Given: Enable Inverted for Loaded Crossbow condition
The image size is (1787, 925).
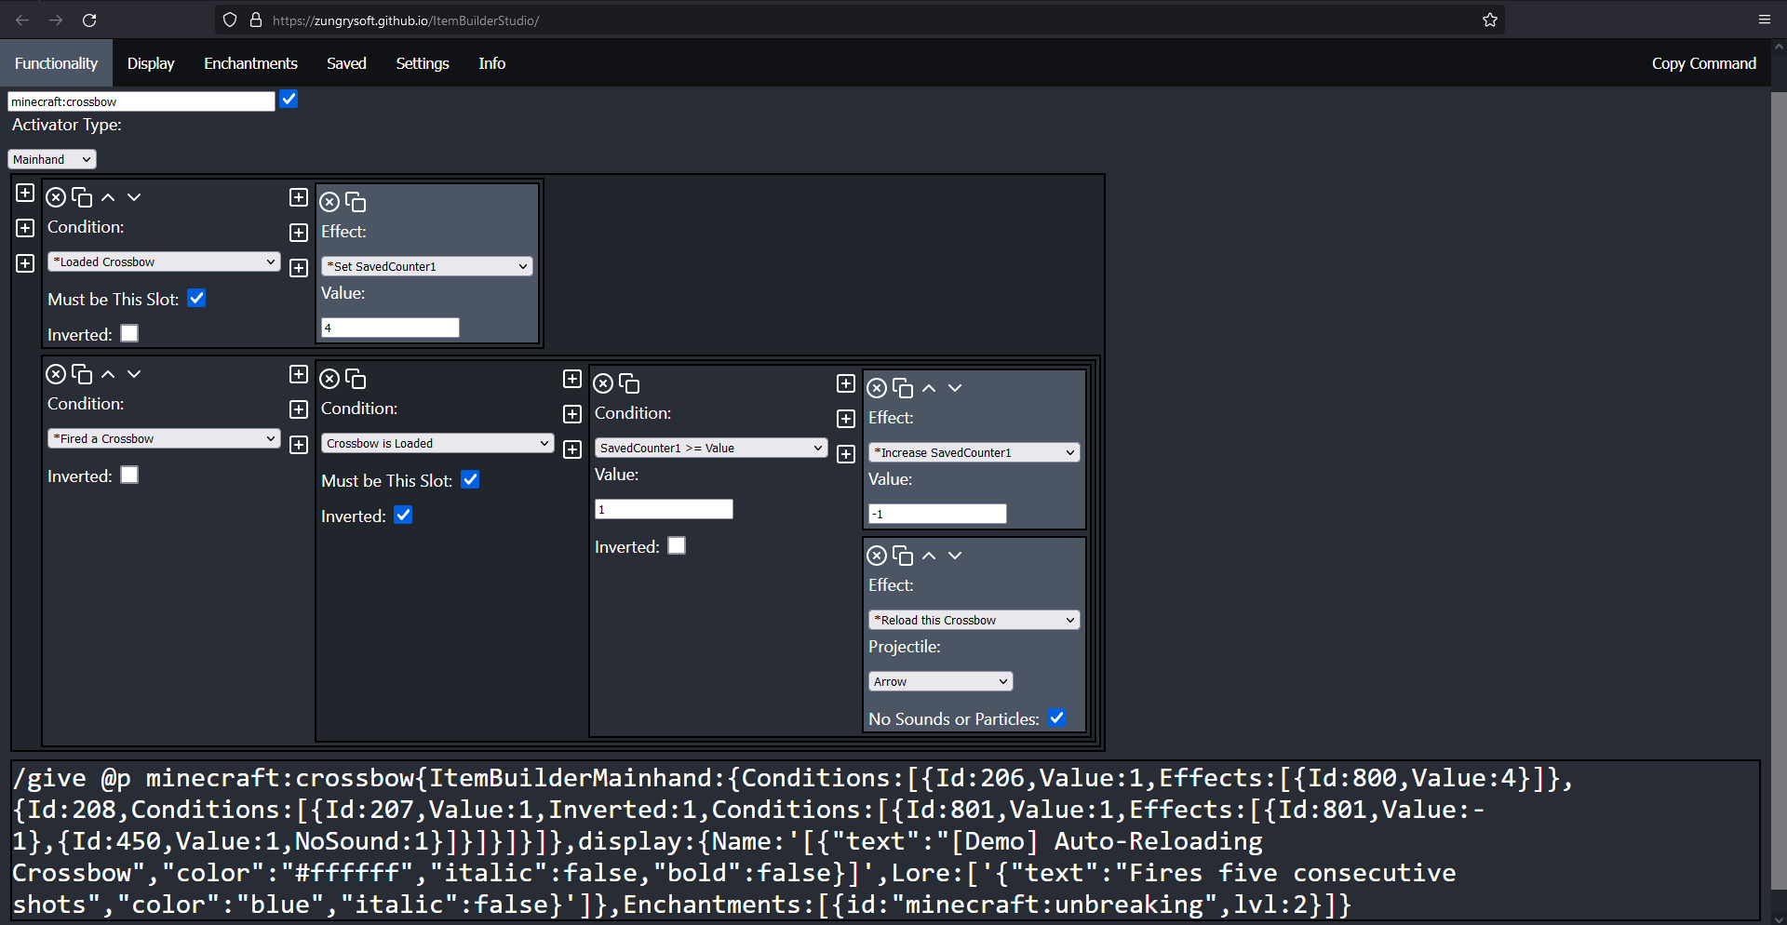Looking at the screenshot, I should (129, 334).
